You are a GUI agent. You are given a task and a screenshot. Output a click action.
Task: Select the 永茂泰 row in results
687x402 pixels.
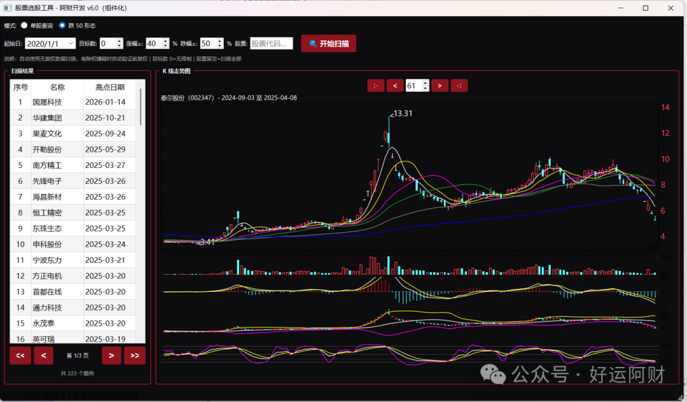point(73,322)
